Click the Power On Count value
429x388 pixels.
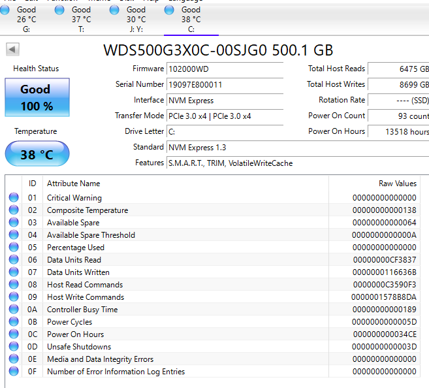coord(398,116)
